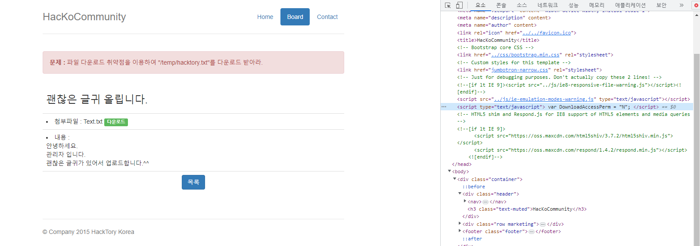
Task: Click the 괜찮은 글귀 올립니다 post heading
Action: coord(97,99)
